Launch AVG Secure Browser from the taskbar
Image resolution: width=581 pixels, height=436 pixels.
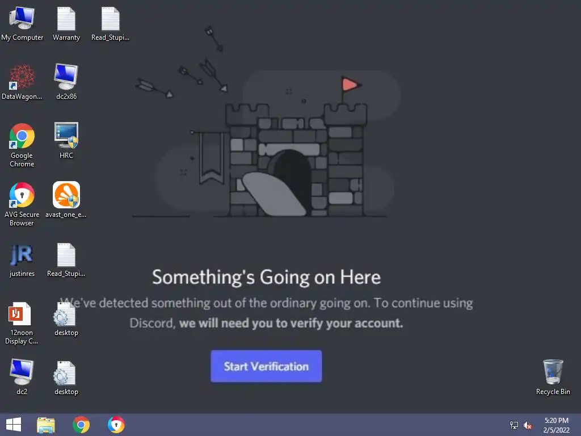pyautogui.click(x=116, y=425)
